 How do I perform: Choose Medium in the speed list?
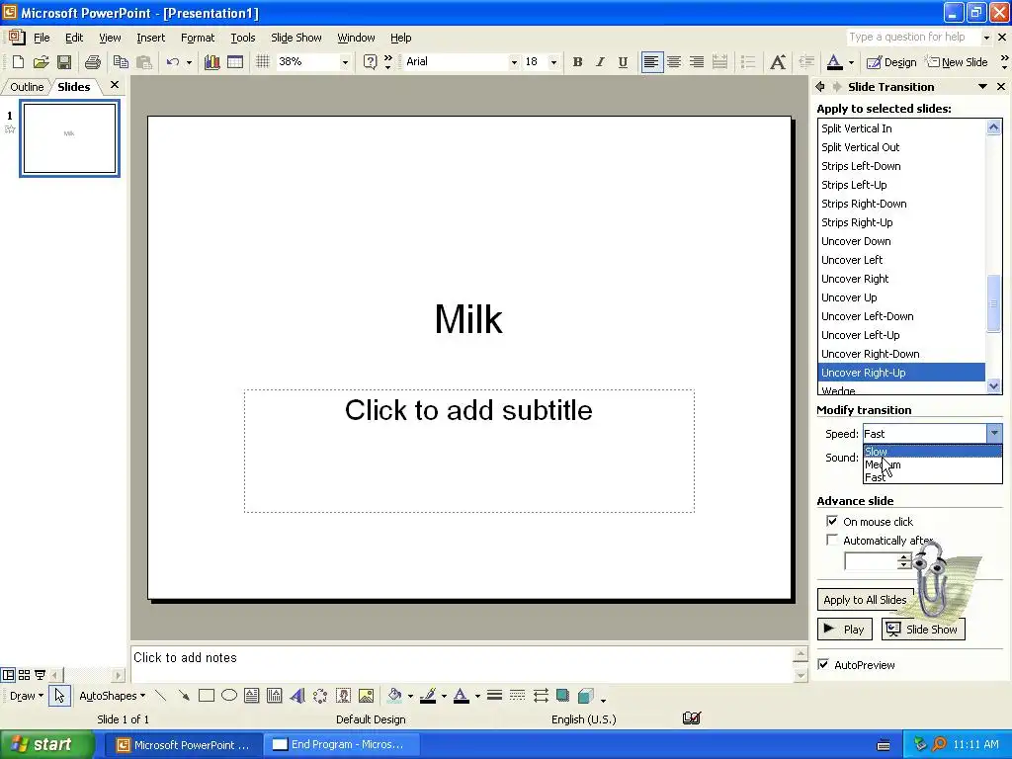(x=933, y=464)
